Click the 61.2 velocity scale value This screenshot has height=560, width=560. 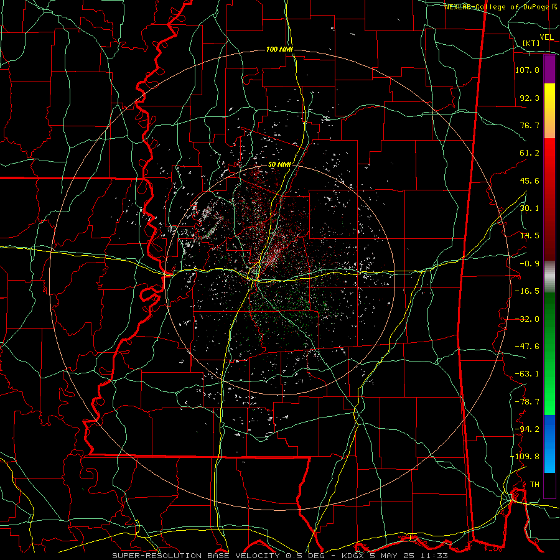click(530, 153)
